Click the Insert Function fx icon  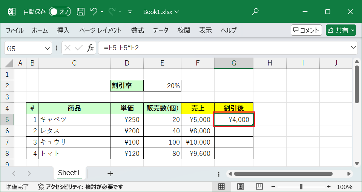click(90, 48)
